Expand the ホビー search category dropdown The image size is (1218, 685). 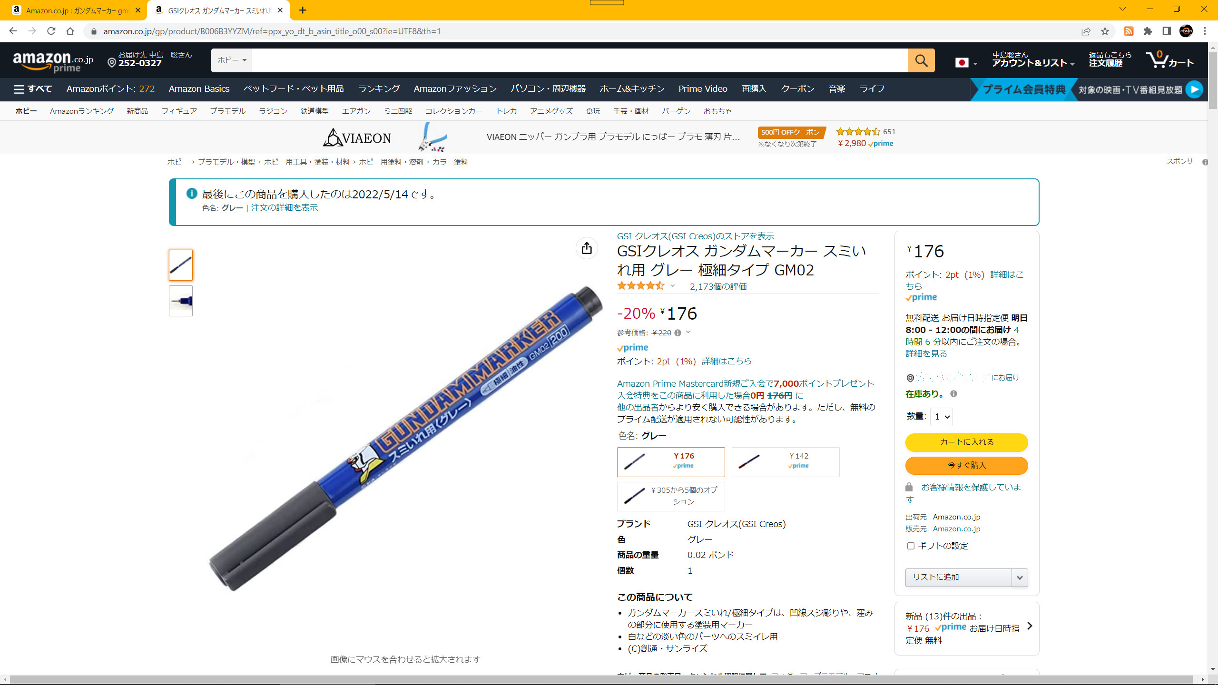pos(232,60)
